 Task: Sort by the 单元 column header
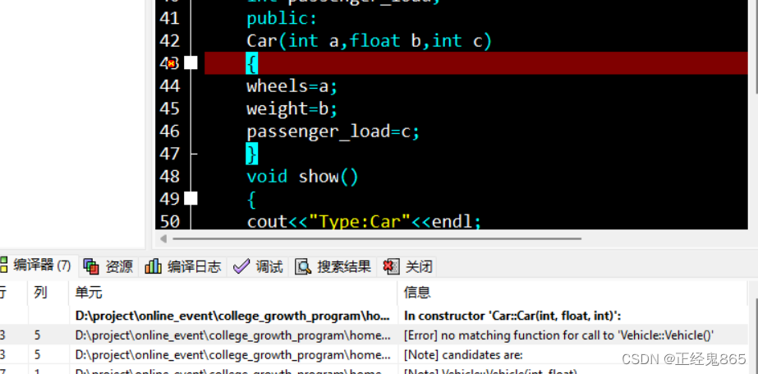[x=89, y=293]
